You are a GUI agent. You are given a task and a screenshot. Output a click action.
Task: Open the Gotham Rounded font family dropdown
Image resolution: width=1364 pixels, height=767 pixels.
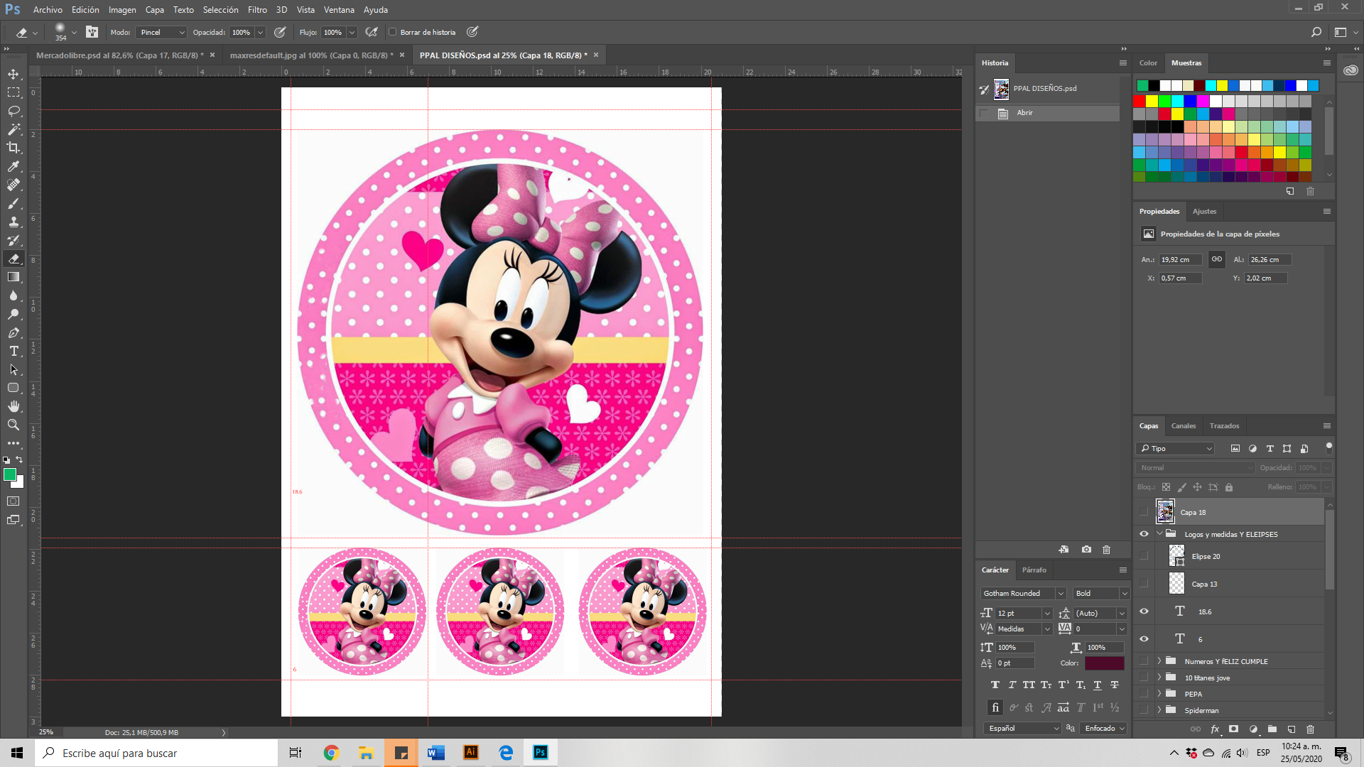click(1060, 594)
